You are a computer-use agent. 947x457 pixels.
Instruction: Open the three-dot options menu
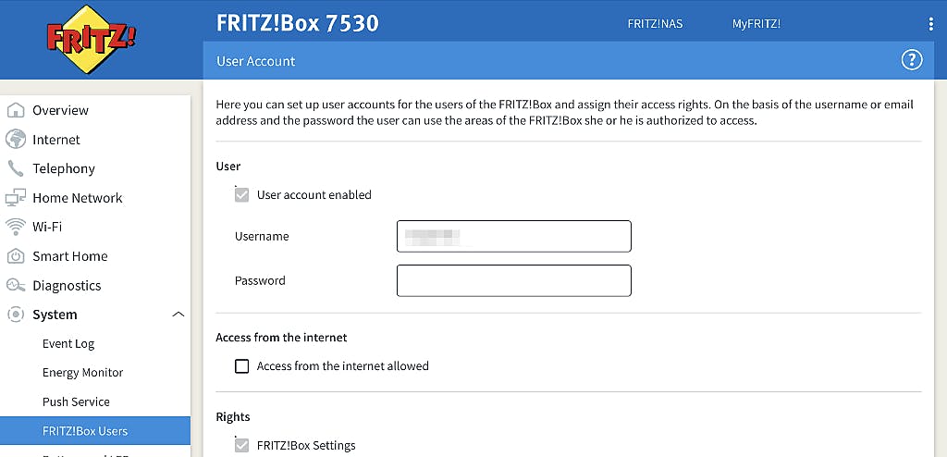point(930,24)
